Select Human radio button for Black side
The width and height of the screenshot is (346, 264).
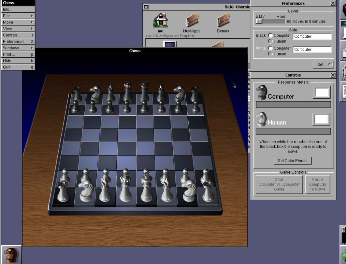[270, 41]
